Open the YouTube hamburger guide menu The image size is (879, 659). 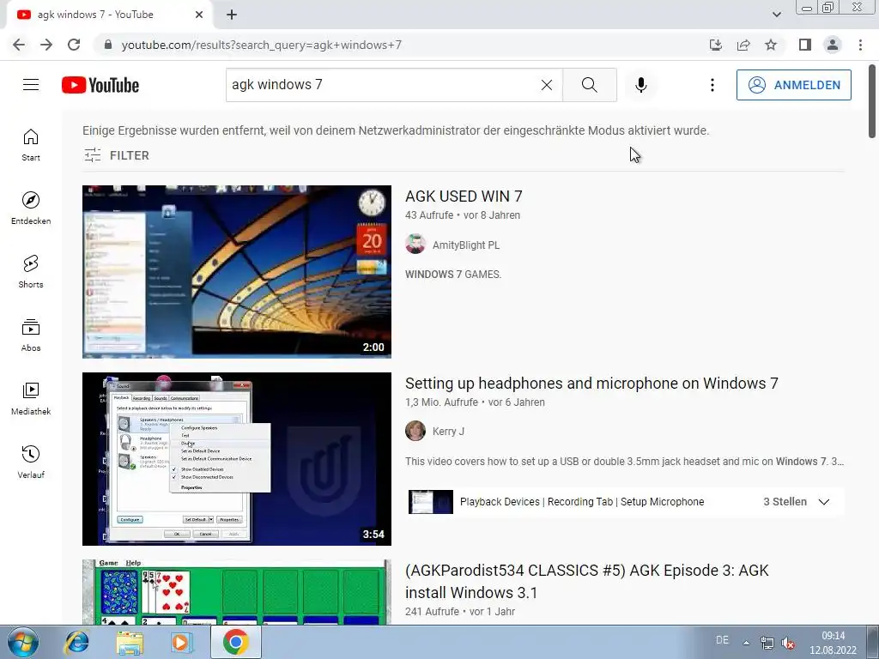[31, 85]
